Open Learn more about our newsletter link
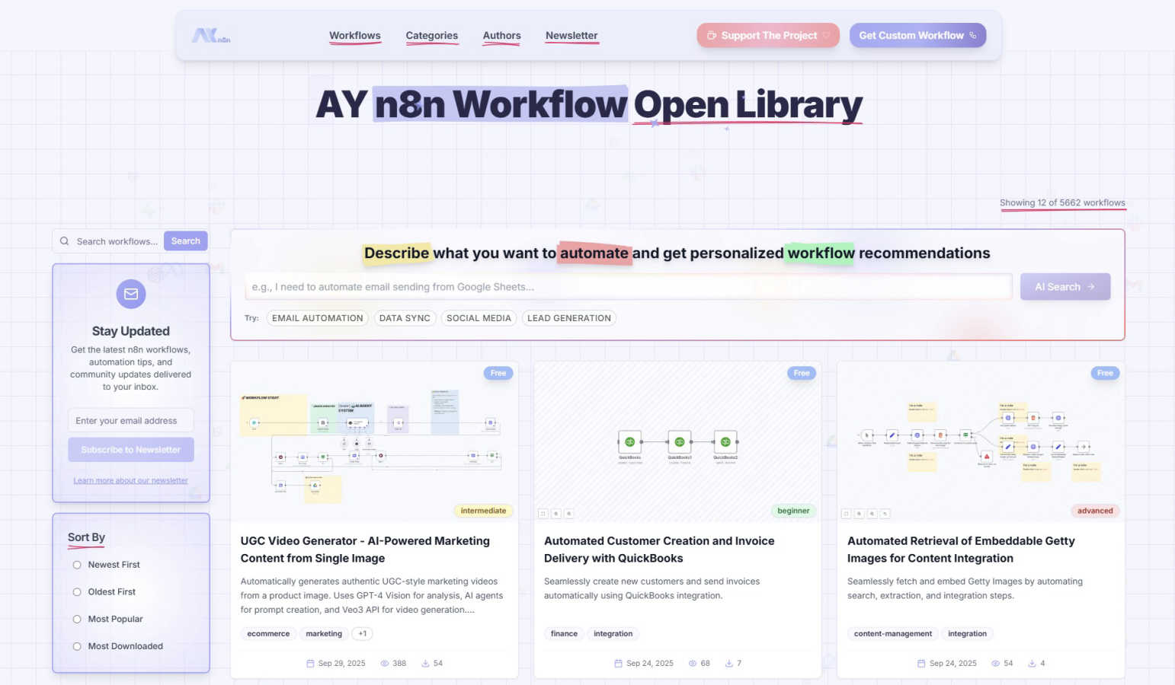The height and width of the screenshot is (685, 1175). (130, 480)
